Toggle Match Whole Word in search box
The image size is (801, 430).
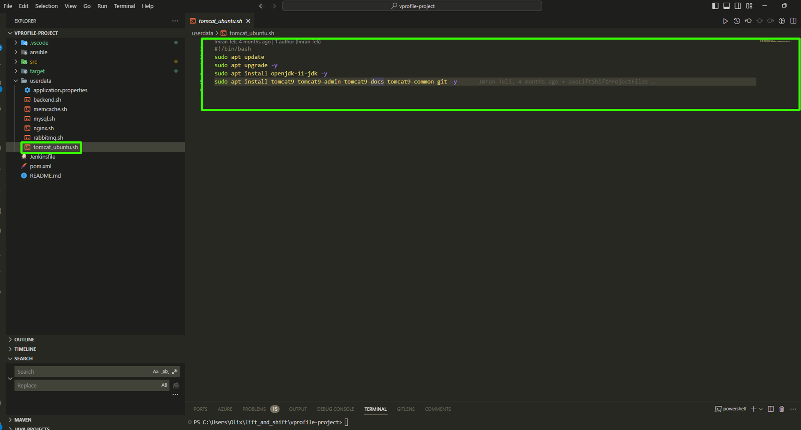click(165, 372)
